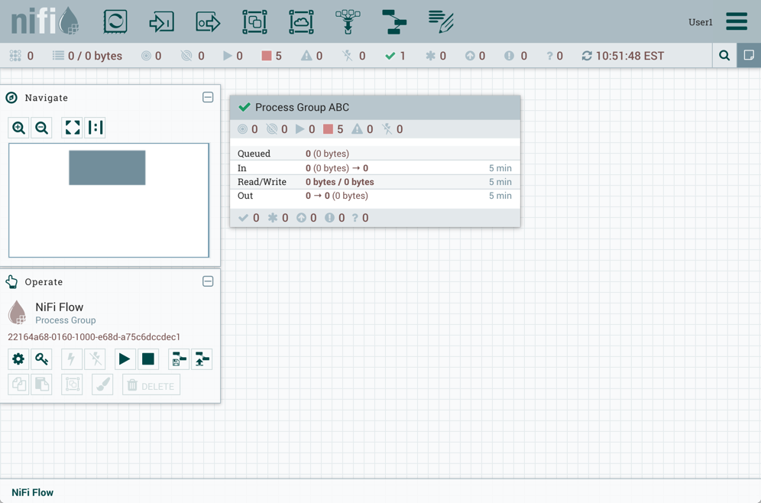
Task: Stop the flow with stop button
Action: pos(148,359)
